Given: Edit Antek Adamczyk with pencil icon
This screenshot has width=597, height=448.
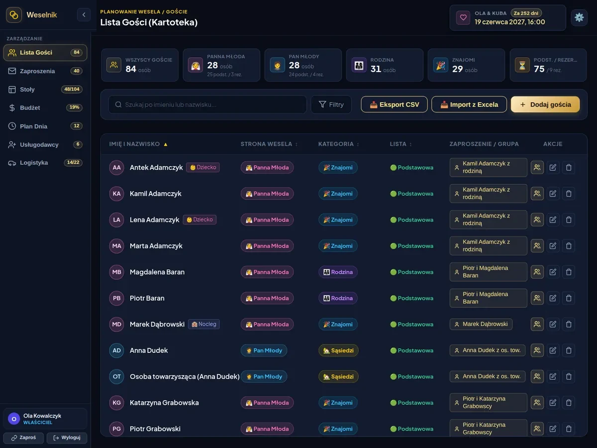Looking at the screenshot, I should pyautogui.click(x=553, y=168).
